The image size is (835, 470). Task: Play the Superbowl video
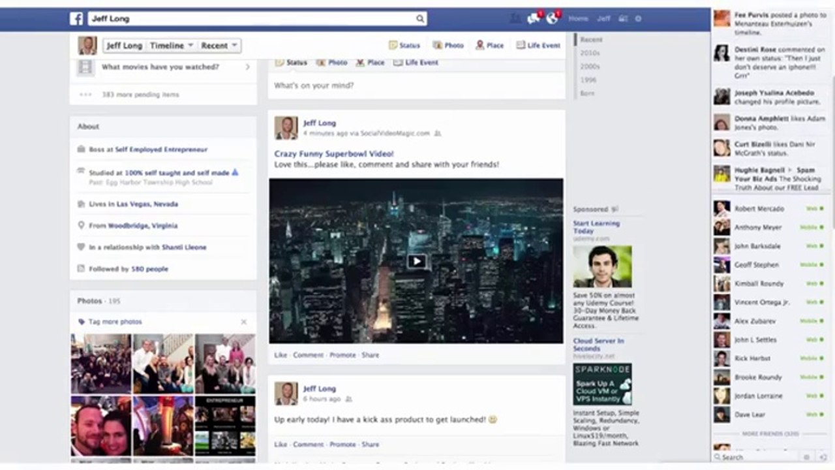416,261
